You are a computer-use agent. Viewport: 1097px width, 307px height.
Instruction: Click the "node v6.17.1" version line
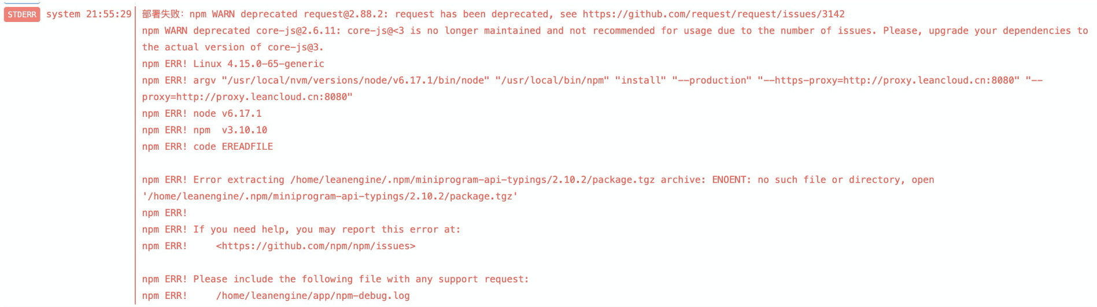click(227, 114)
